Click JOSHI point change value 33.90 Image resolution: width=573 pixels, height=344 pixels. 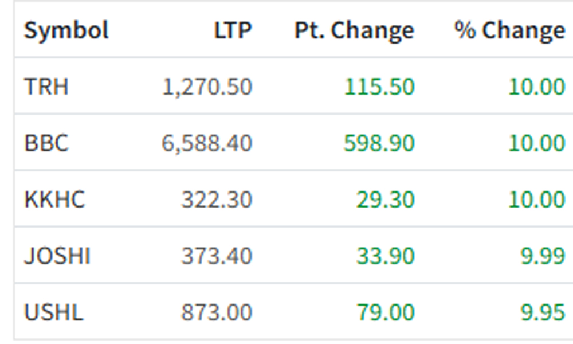pos(386,256)
